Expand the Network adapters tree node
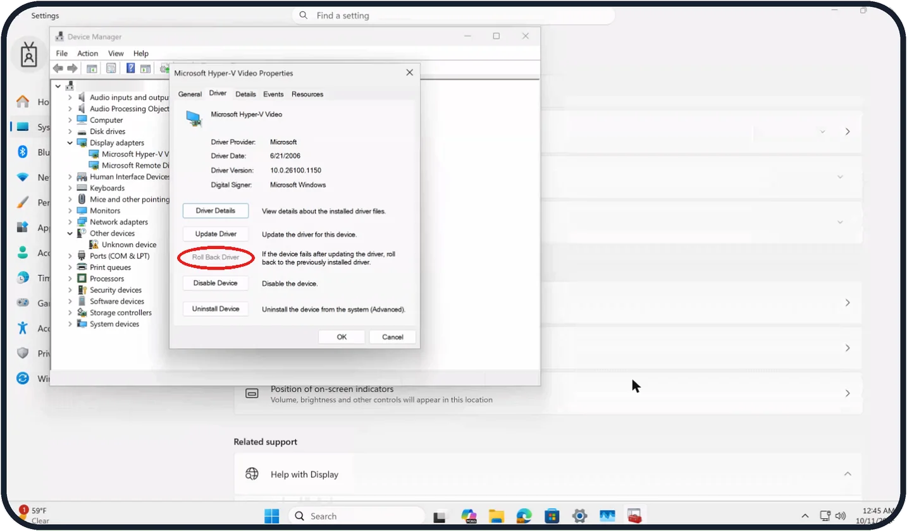 (x=70, y=222)
